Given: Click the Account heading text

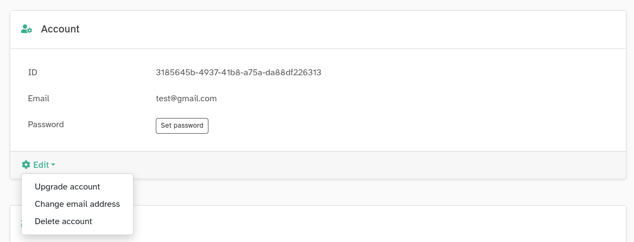Looking at the screenshot, I should coord(60,29).
